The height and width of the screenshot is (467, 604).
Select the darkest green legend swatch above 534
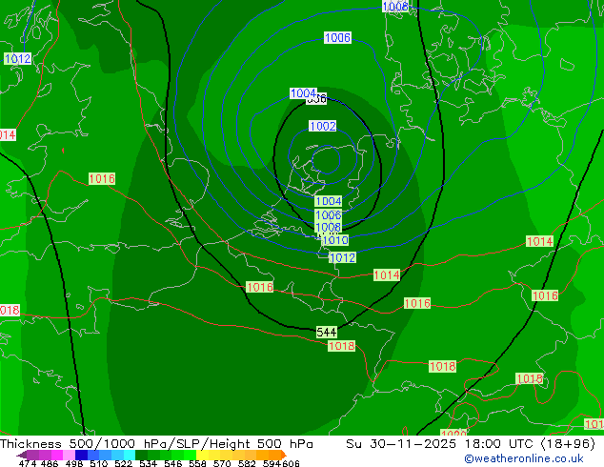coord(141,455)
